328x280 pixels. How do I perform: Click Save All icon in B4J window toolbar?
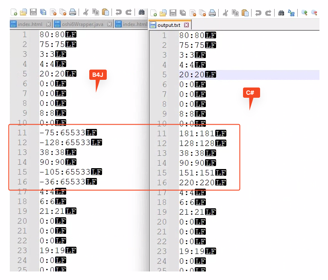coord(43,12)
